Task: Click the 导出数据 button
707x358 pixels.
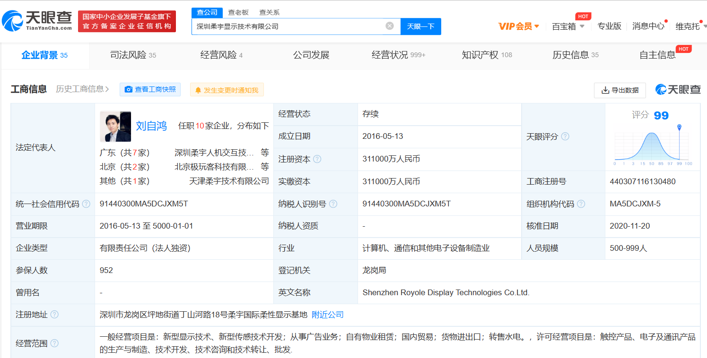Action: pos(620,90)
